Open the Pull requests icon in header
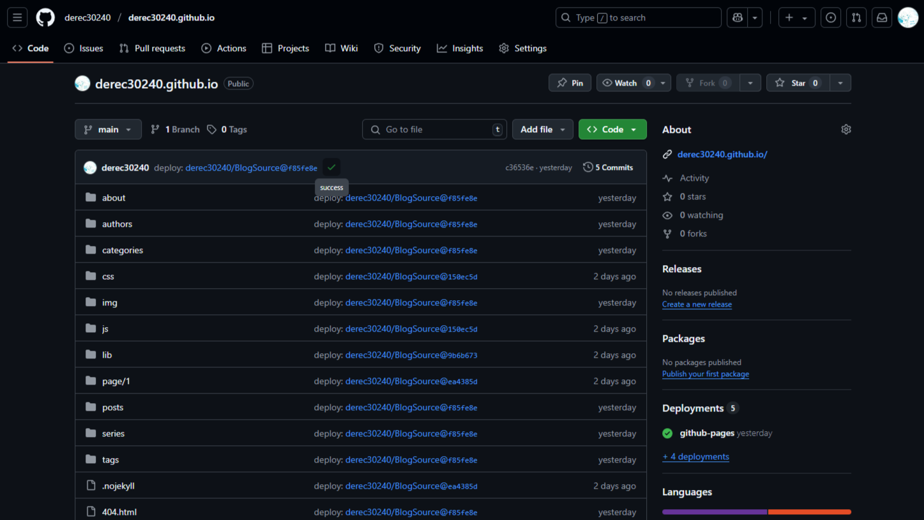This screenshot has height=520, width=924. (x=856, y=18)
